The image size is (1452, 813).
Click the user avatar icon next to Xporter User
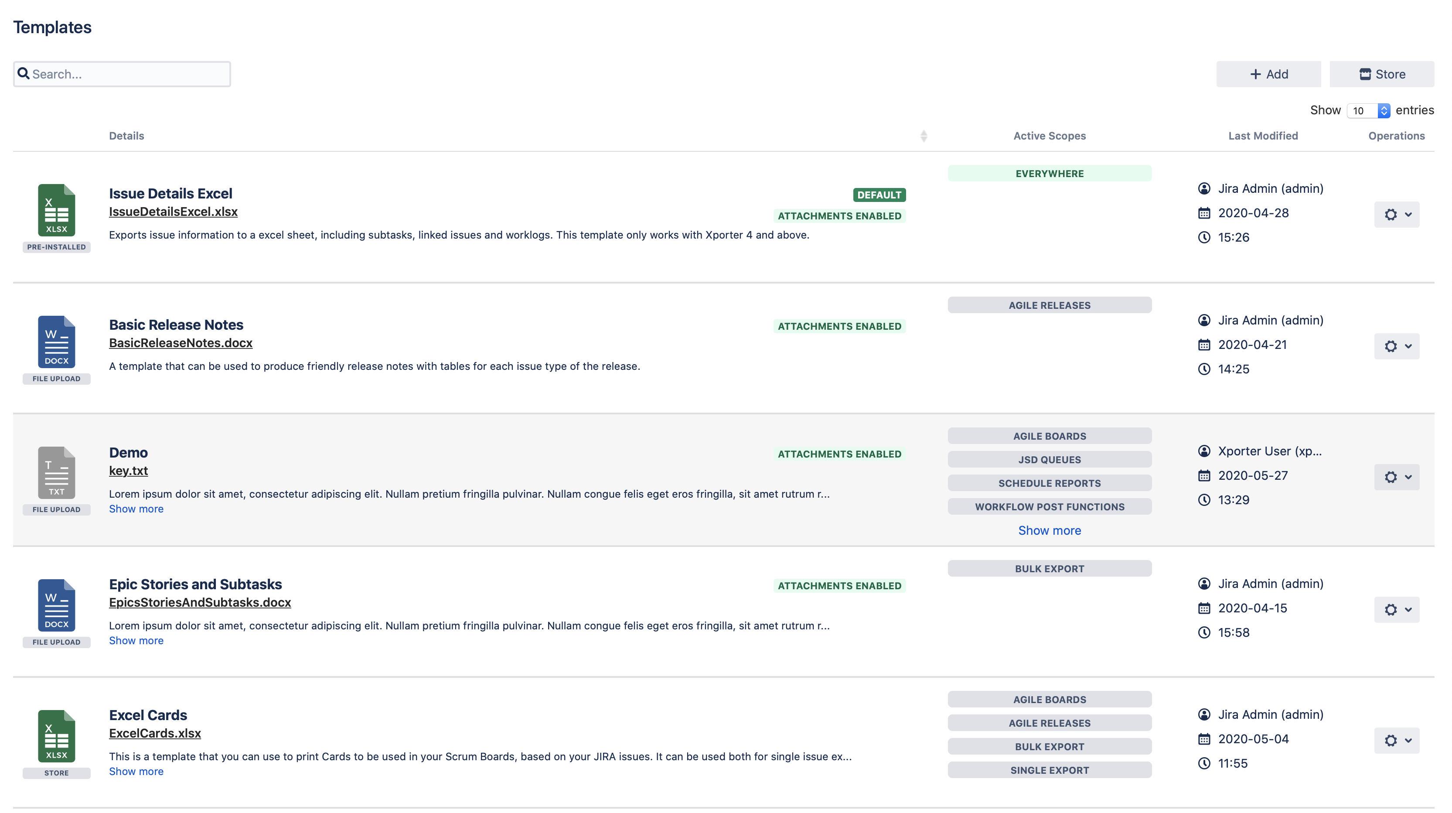[x=1204, y=451]
